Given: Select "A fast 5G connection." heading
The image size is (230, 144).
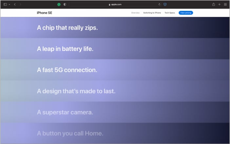Looking at the screenshot, I should (x=67, y=70).
